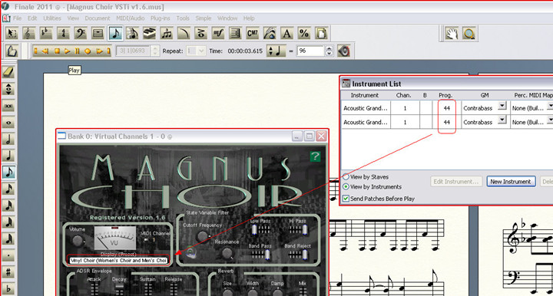Image resolution: width=553 pixels, height=296 pixels.
Task: Click the playback speaker settings icon
Action: 344,51
